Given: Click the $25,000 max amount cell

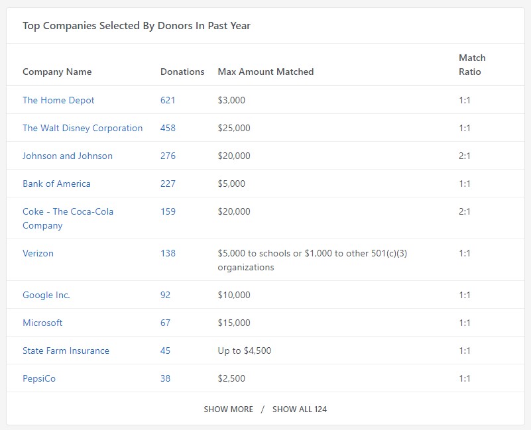Looking at the screenshot, I should [x=234, y=128].
